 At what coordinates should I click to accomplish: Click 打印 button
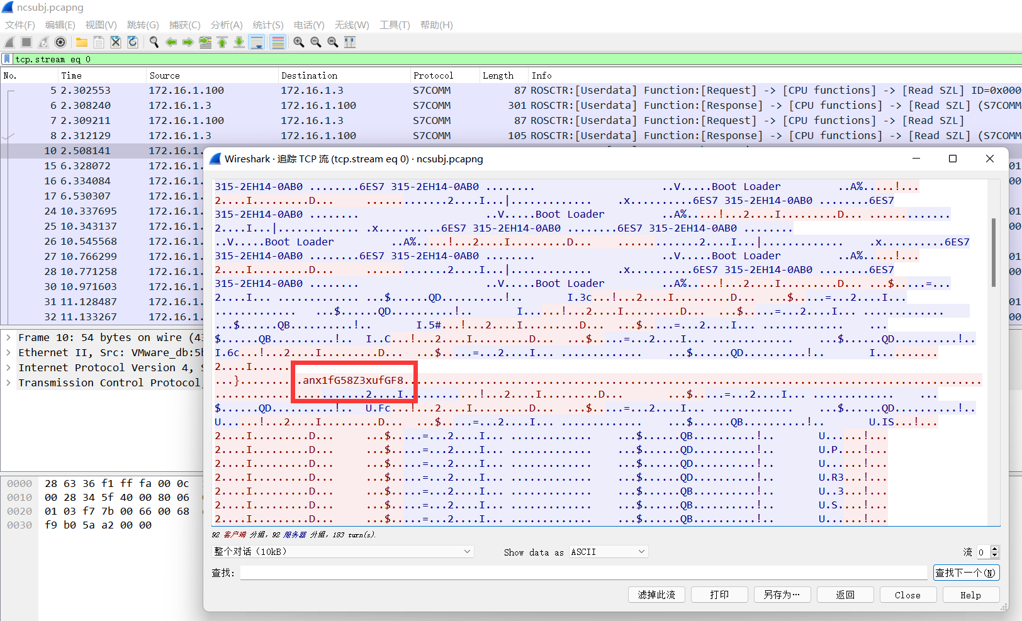point(719,595)
